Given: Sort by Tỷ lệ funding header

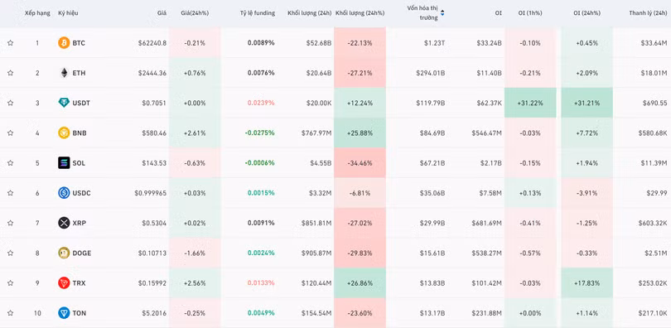Looking at the screenshot, I should point(257,13).
